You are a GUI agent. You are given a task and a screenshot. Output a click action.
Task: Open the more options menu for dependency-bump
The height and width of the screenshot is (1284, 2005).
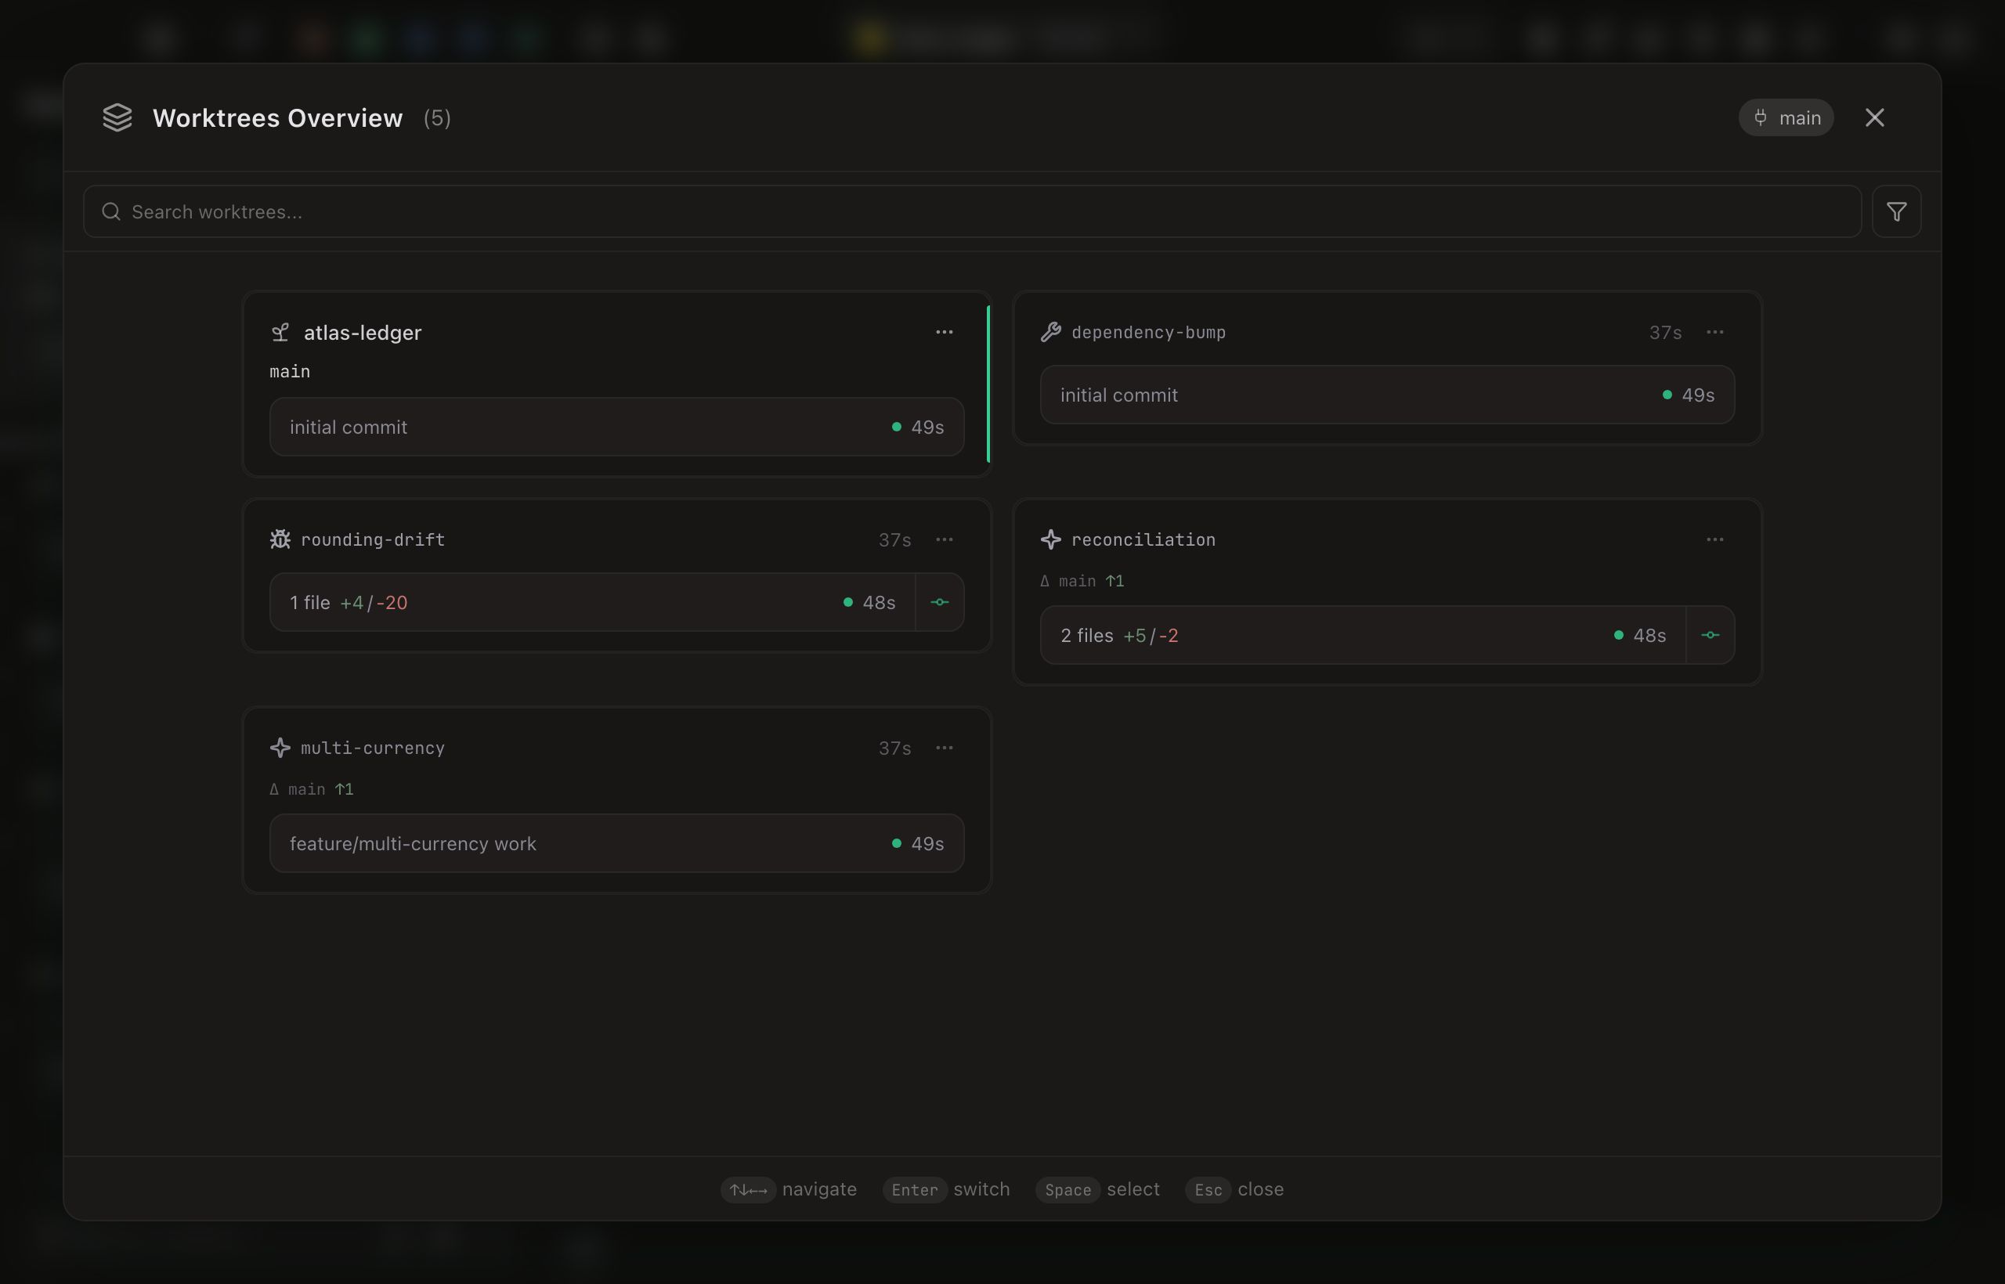1714,332
